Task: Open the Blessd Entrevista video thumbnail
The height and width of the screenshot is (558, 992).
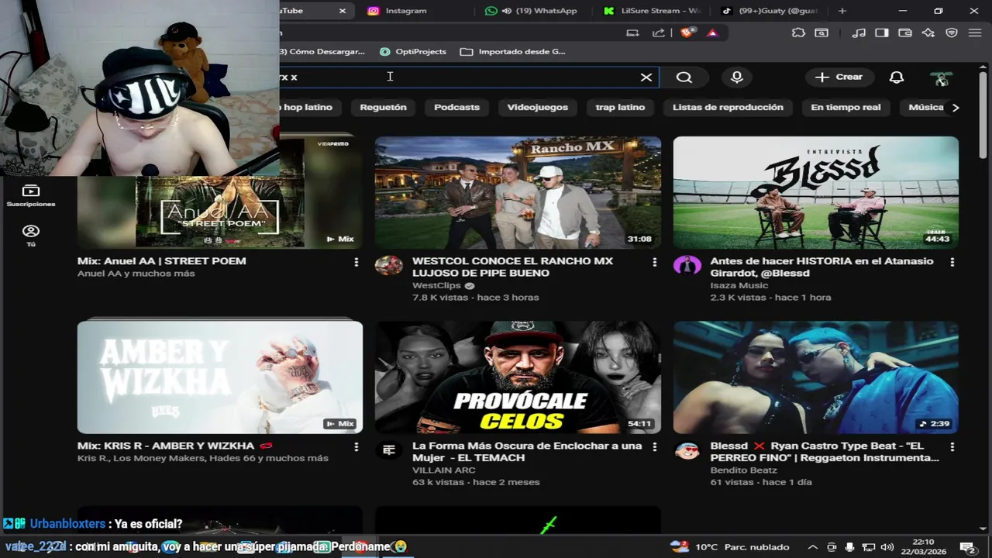Action: pos(815,192)
